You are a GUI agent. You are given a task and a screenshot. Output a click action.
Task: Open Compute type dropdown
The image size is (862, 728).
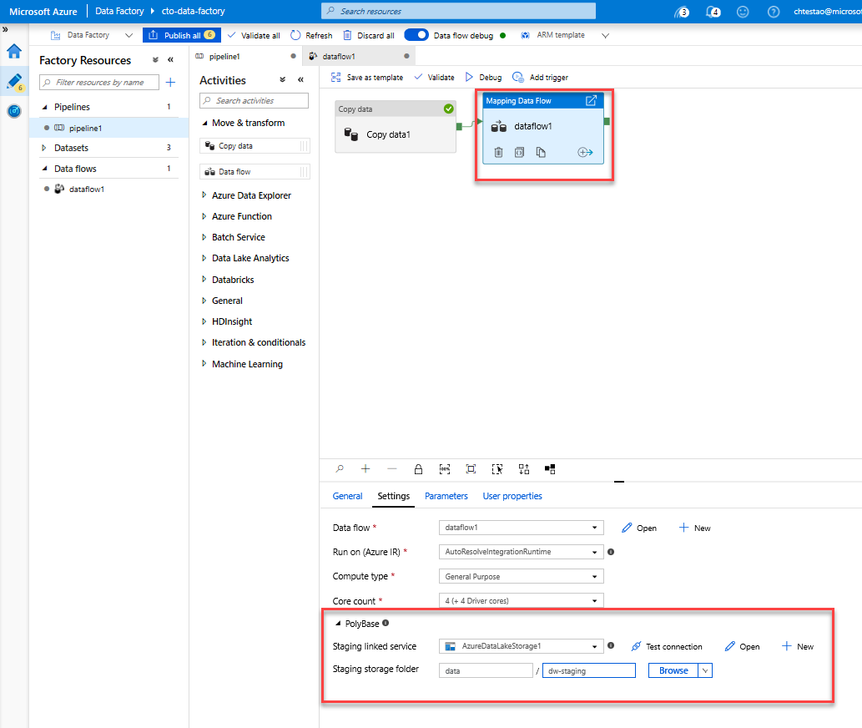(522, 576)
